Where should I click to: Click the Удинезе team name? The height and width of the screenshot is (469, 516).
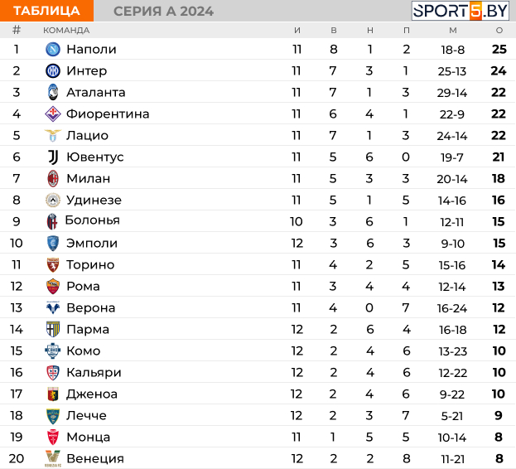pos(94,200)
